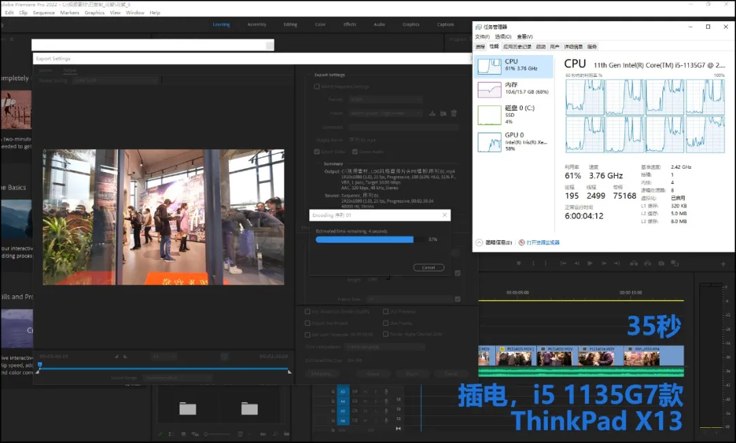
Task: Enable voice-over record microphone on track A3
Action: pos(386,391)
